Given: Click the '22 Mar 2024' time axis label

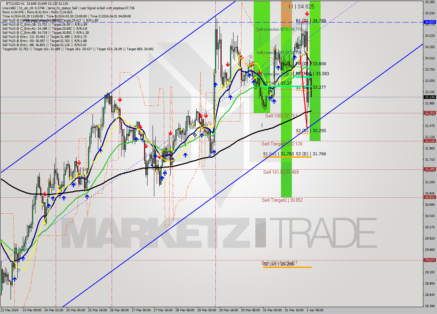Looking at the screenshot, I should (x=10, y=310).
